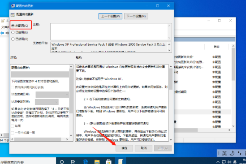Click inside the 注释 comment text box
The image size is (246, 164).
pyautogui.click(x=109, y=31)
